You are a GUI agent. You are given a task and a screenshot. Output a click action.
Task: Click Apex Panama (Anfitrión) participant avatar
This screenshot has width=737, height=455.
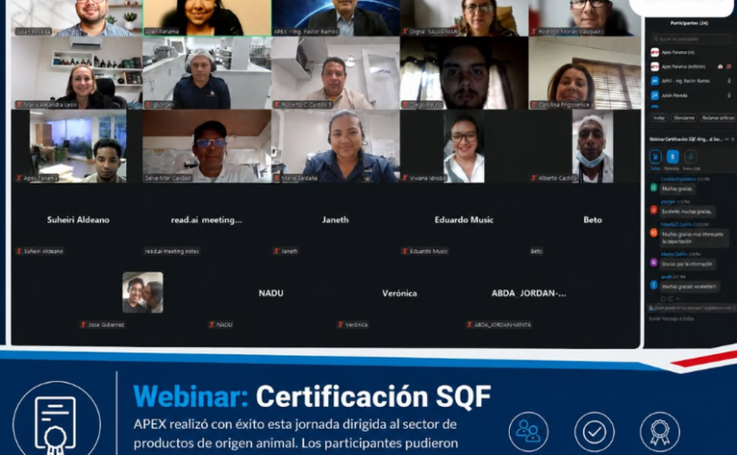tap(654, 67)
